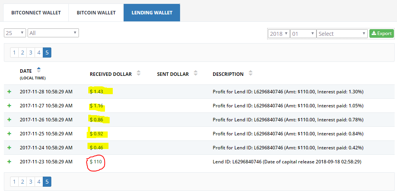Go to page 1 in top pagination

click(x=14, y=53)
